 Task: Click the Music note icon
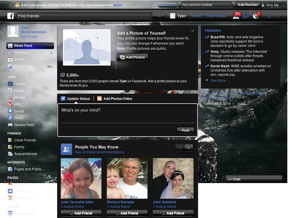coord(10,118)
